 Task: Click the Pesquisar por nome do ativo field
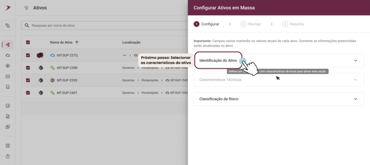pyautogui.click(x=104, y=26)
